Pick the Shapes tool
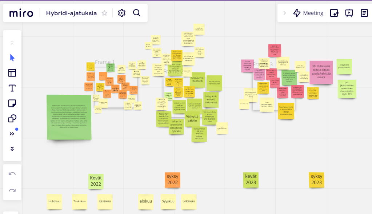Image resolution: width=372 pixels, height=214 pixels. pos(12,119)
